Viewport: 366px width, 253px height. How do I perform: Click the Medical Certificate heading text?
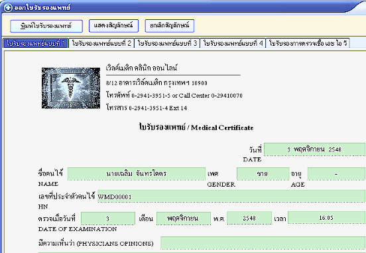pyautogui.click(x=196, y=127)
